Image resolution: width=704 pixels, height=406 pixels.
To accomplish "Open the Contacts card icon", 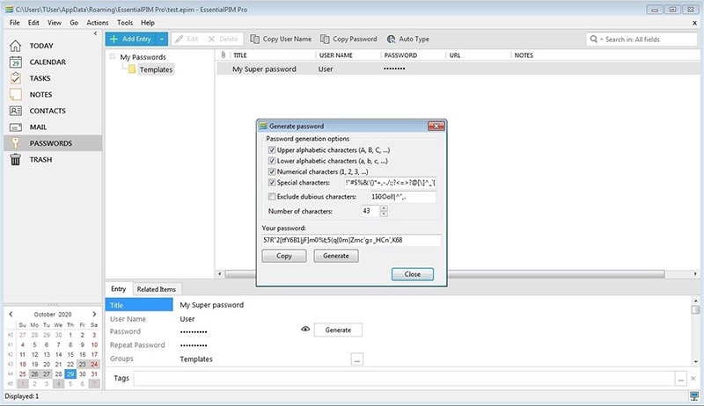I will [15, 111].
